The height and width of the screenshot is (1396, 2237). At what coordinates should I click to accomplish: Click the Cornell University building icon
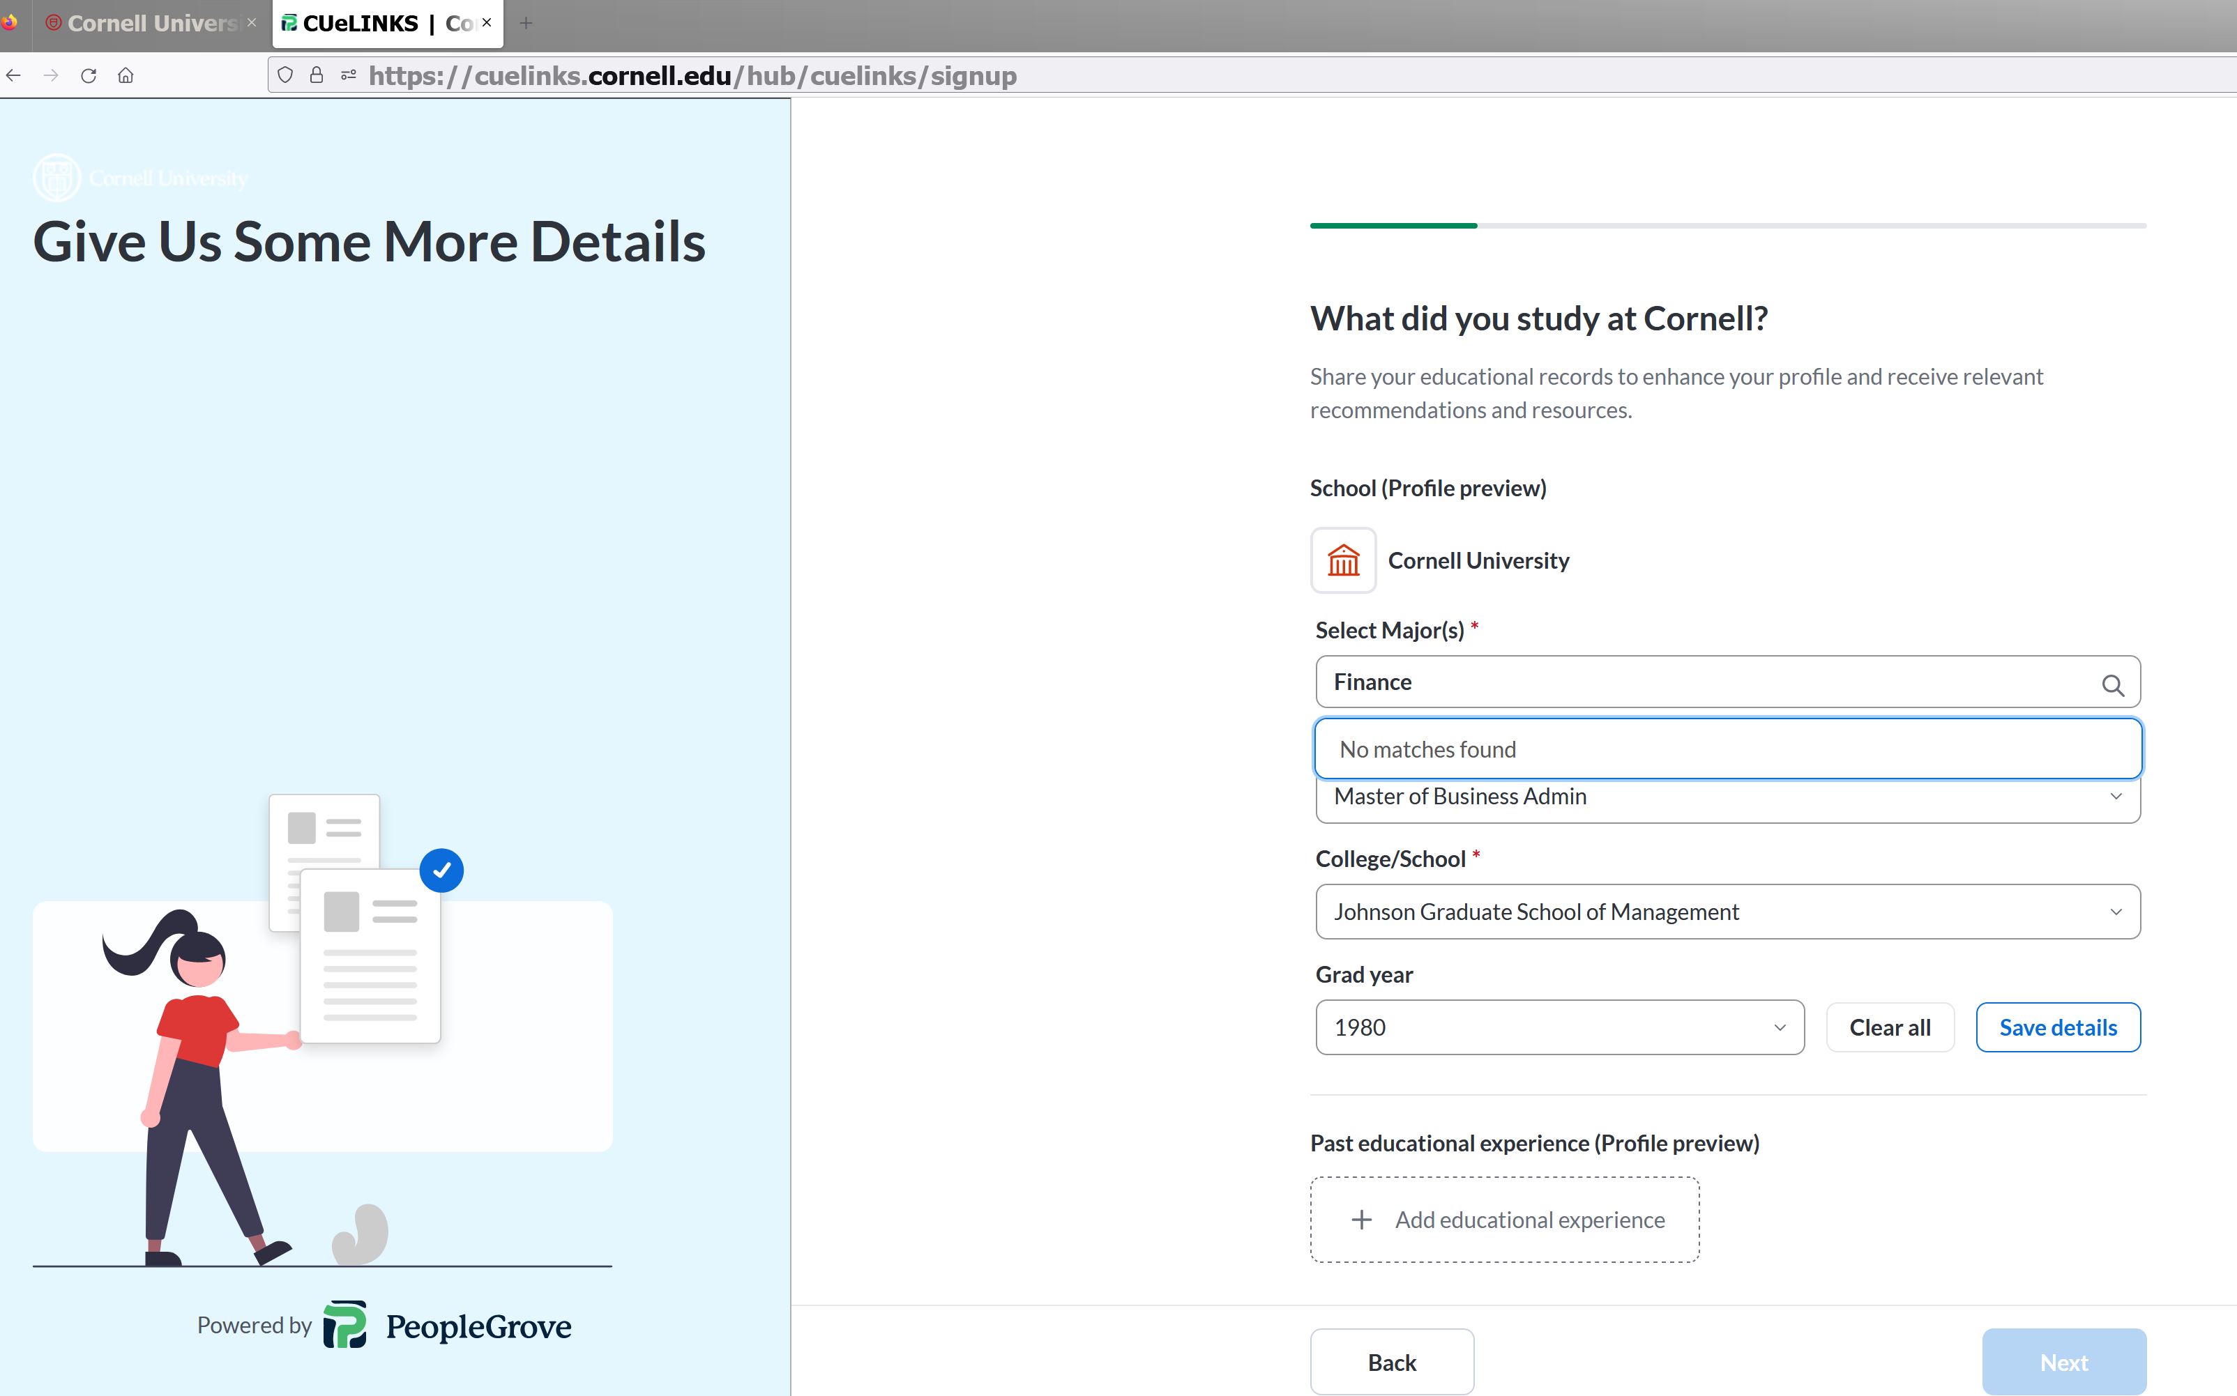click(1343, 560)
